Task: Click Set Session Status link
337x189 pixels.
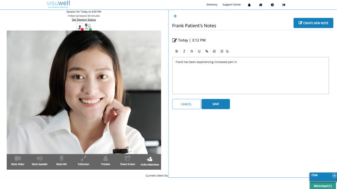Action: click(x=84, y=20)
